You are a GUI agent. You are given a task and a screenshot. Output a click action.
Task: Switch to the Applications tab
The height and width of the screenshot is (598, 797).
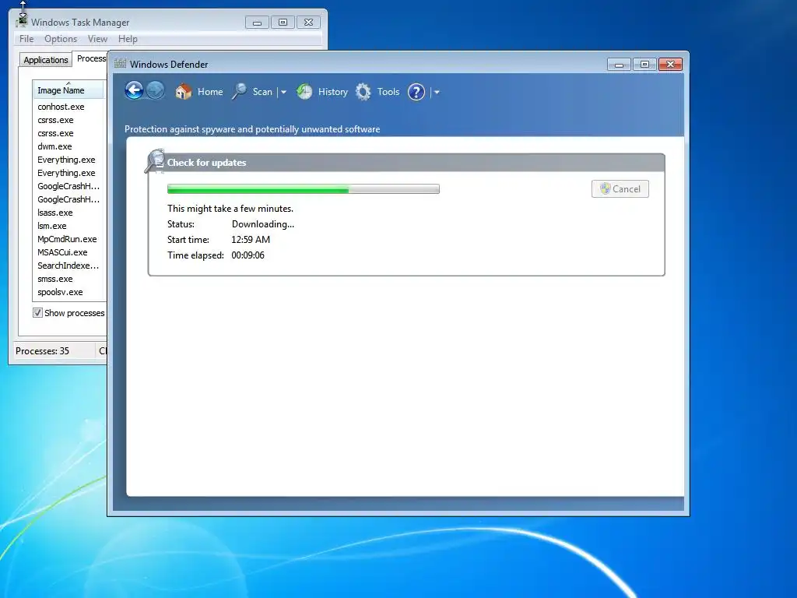[46, 59]
